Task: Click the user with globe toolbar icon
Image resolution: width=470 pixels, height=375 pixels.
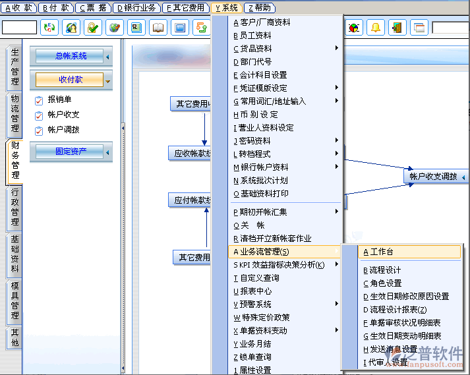Action: point(71,28)
